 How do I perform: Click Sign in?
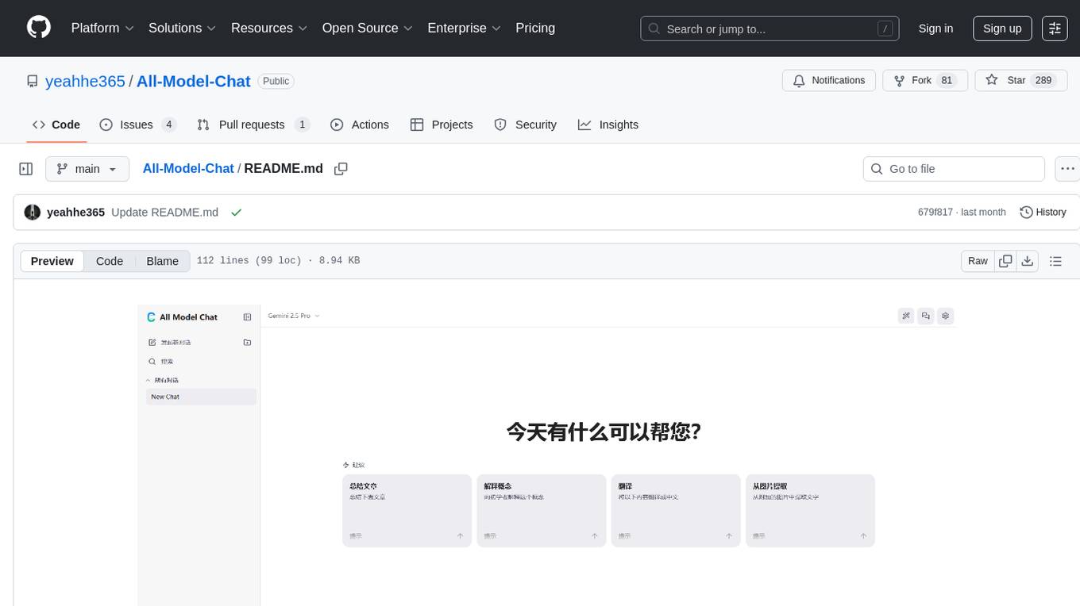935,29
